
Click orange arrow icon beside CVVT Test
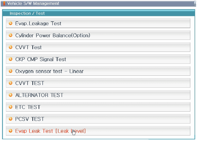click(11, 47)
